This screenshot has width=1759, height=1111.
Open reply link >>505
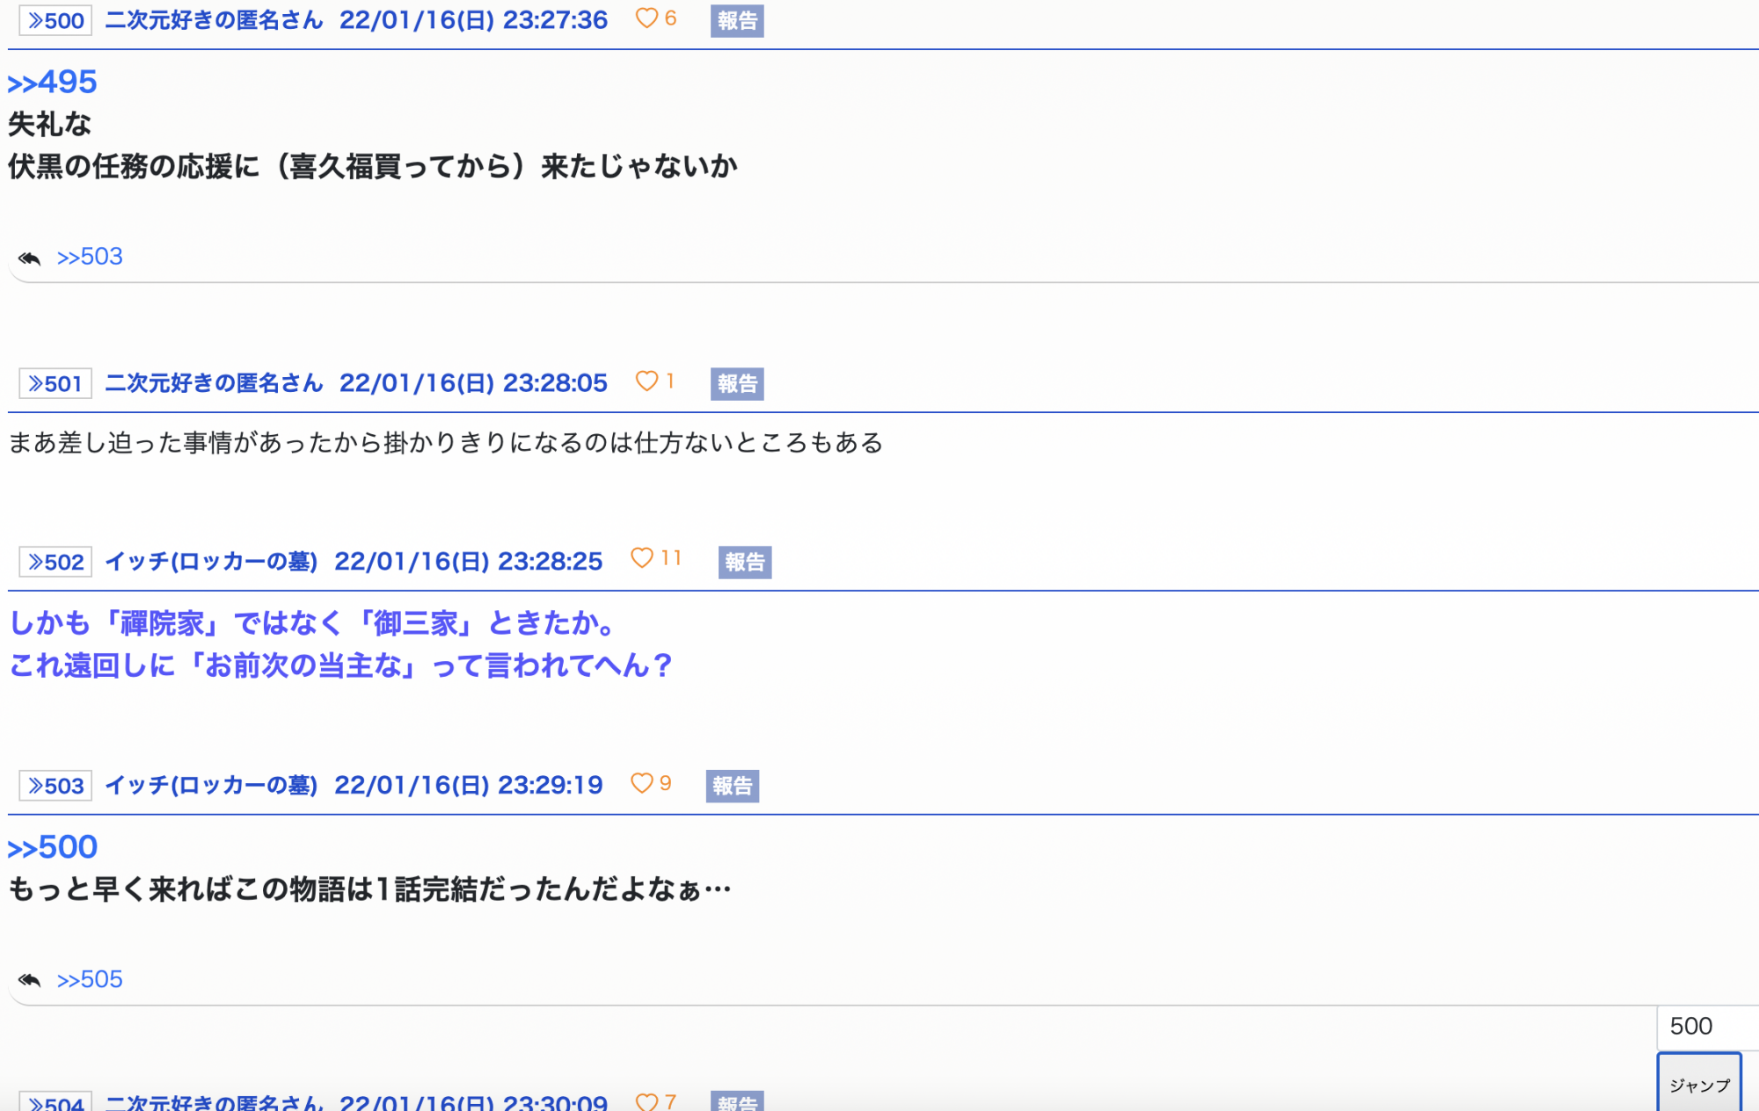90,979
